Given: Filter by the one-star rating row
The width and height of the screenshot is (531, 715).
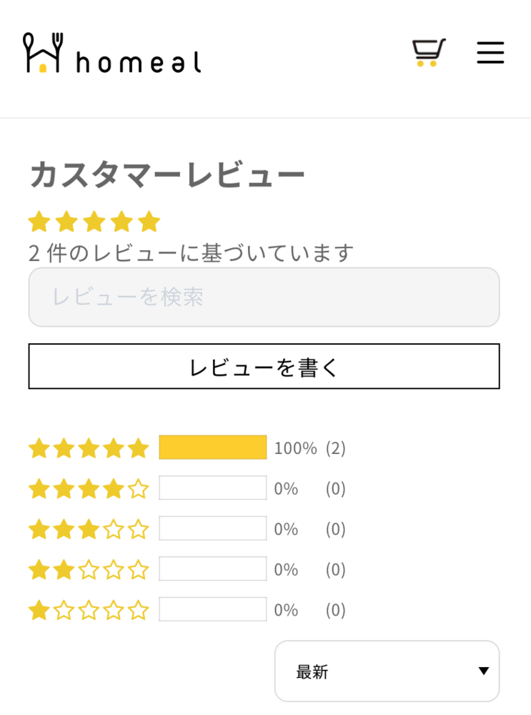Looking at the screenshot, I should (x=89, y=610).
